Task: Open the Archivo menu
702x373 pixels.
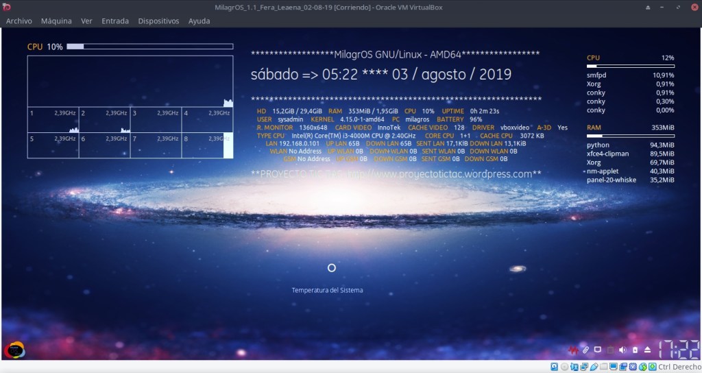Action: pos(19,21)
